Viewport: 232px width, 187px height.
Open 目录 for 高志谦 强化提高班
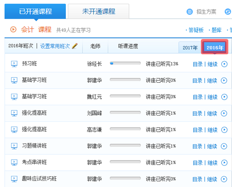[x=198, y=130]
